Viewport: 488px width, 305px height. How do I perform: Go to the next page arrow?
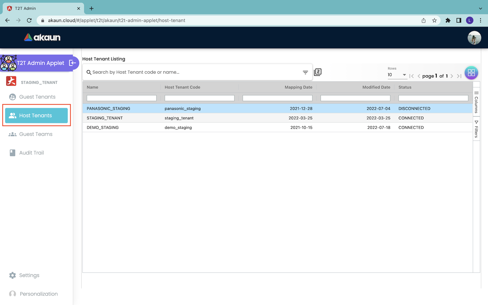click(x=452, y=76)
